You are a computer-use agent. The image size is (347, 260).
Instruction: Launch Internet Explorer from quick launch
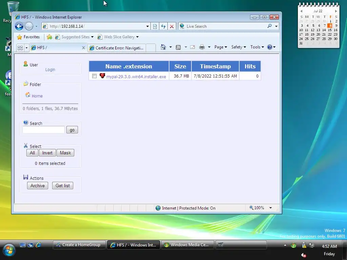click(x=39, y=245)
